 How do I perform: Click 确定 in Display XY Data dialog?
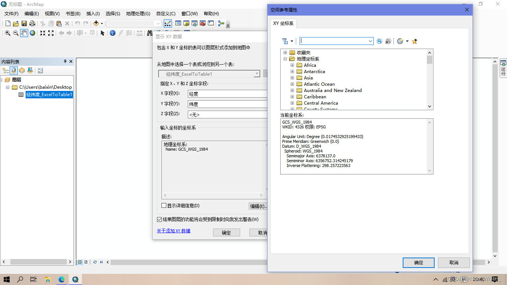coord(226,233)
